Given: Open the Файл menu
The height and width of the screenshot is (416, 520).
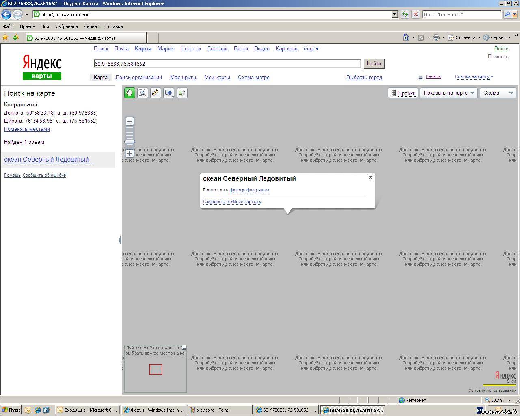Looking at the screenshot, I should point(8,26).
